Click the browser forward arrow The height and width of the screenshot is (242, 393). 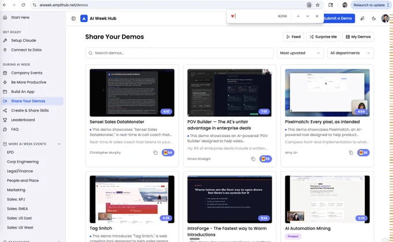click(x=14, y=5)
